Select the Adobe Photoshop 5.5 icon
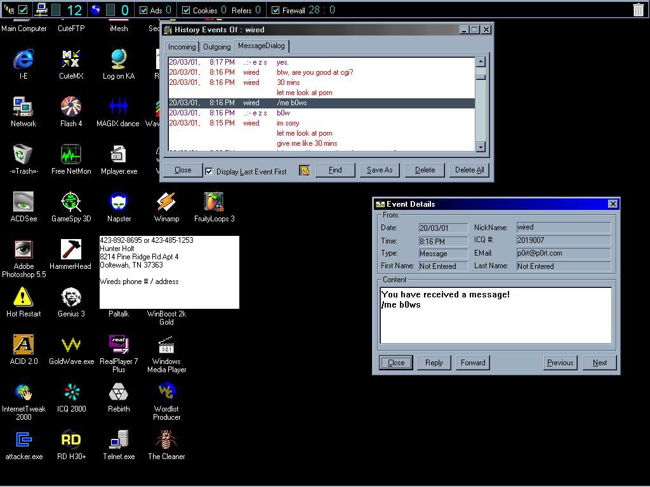 (23, 250)
